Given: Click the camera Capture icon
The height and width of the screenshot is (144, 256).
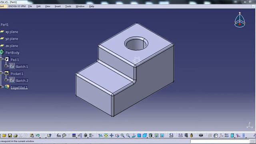Looking at the screenshot, I should pos(201,135).
